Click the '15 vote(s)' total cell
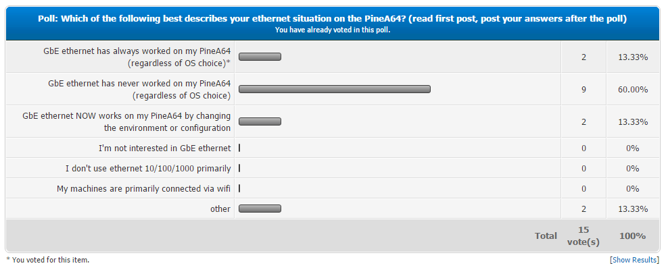This screenshot has height=274, width=668. point(583,236)
